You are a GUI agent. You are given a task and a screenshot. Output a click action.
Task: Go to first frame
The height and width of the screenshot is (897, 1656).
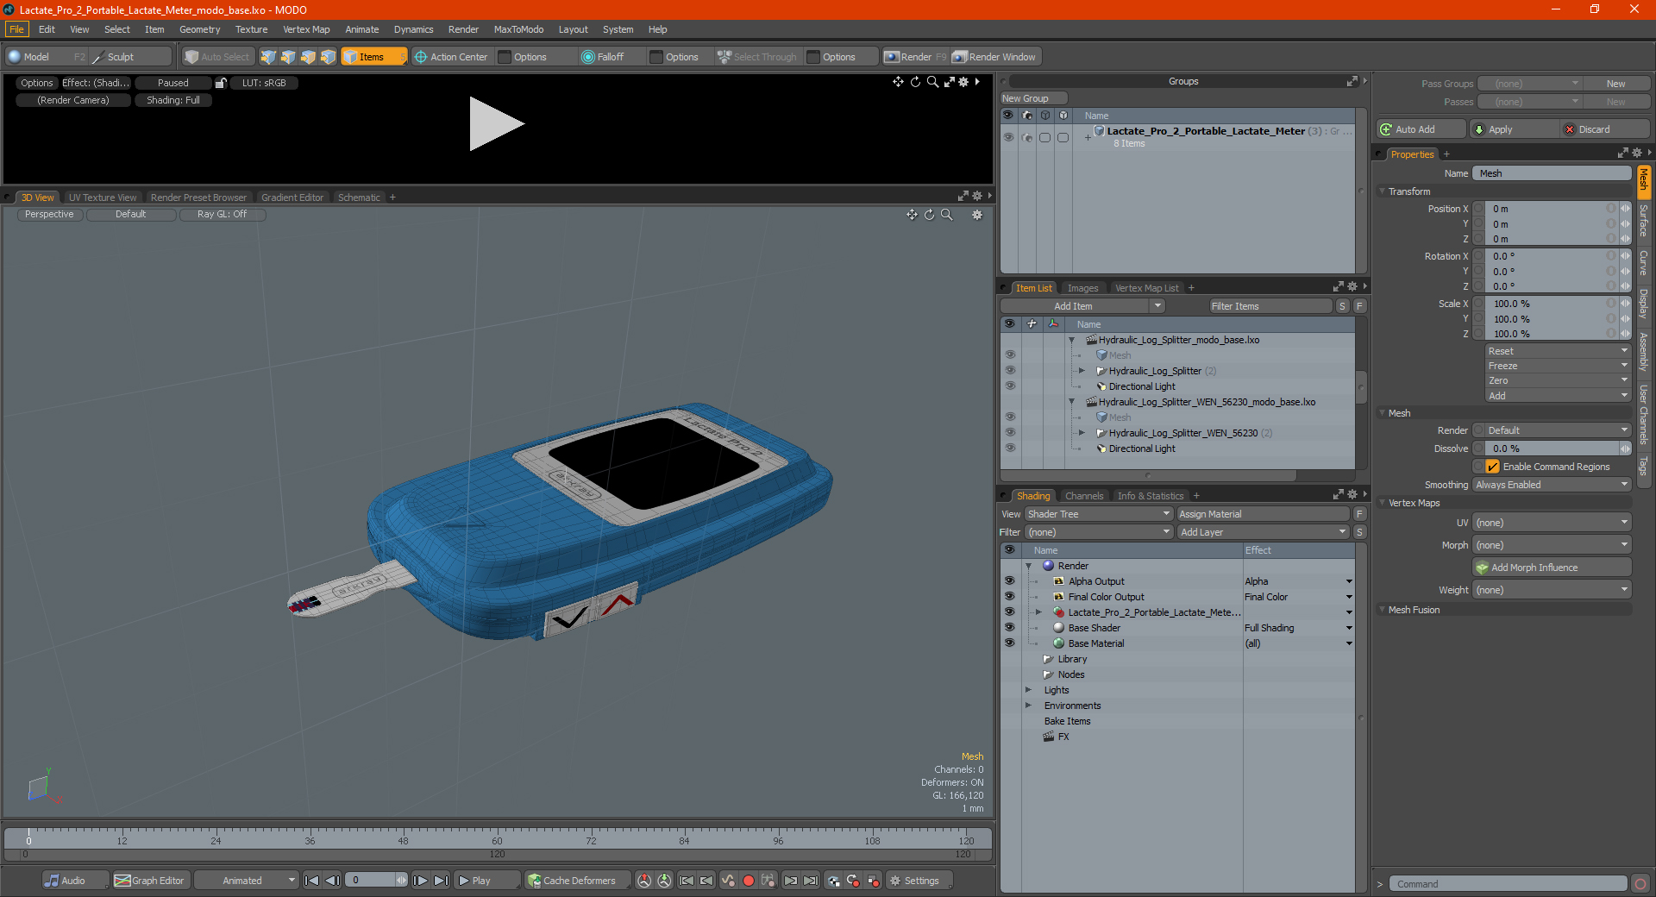pyautogui.click(x=312, y=881)
